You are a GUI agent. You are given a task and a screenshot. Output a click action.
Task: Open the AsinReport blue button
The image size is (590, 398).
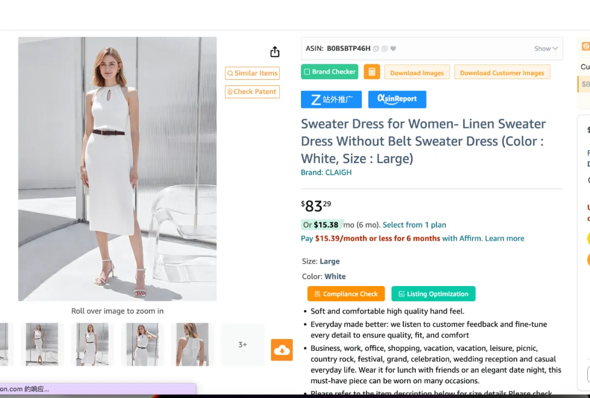(397, 99)
